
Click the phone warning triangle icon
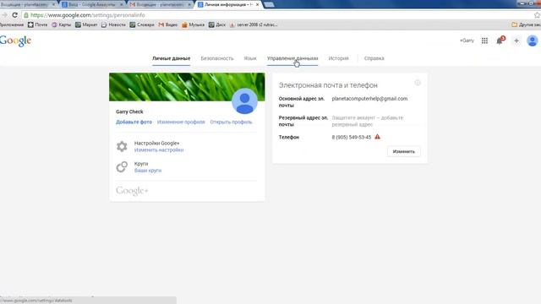pos(378,137)
